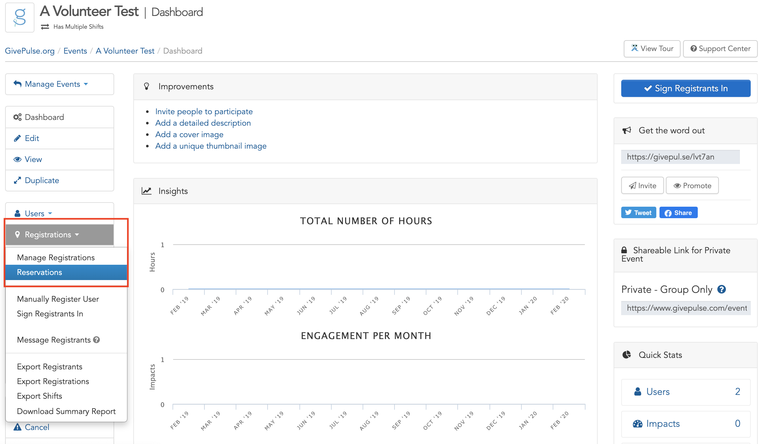Screen dimensions: 759x444
Task: Open the Support Center button
Action: click(x=720, y=48)
